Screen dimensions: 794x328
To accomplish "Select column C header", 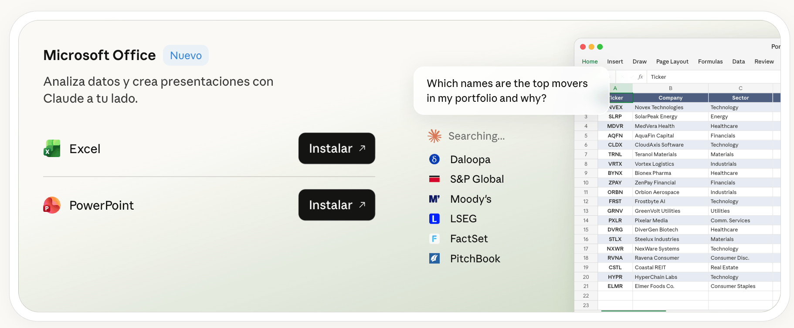I will click(x=740, y=88).
